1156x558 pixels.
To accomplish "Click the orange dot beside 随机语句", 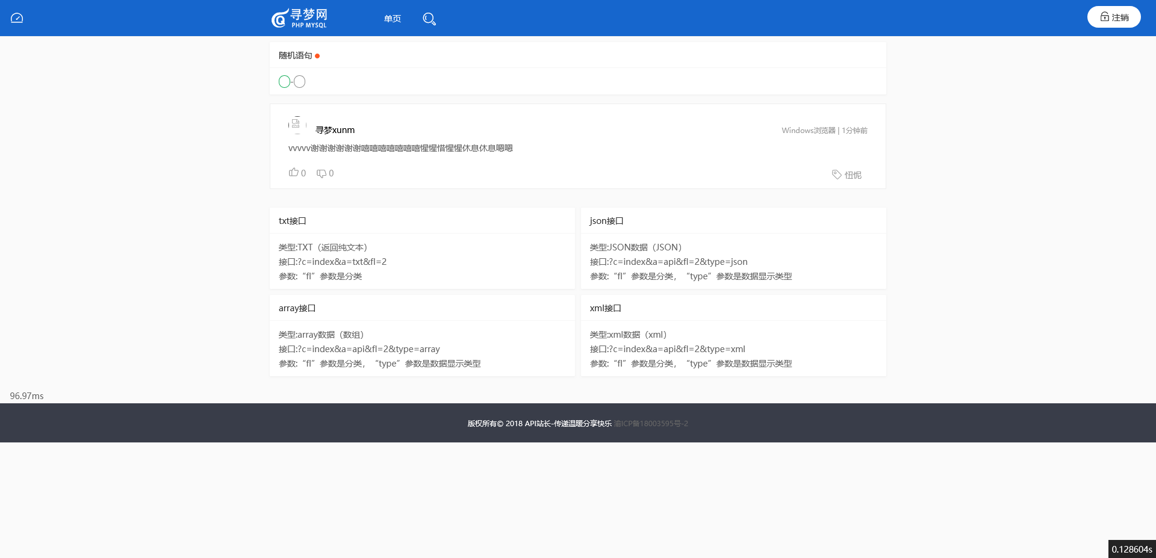I will point(317,56).
